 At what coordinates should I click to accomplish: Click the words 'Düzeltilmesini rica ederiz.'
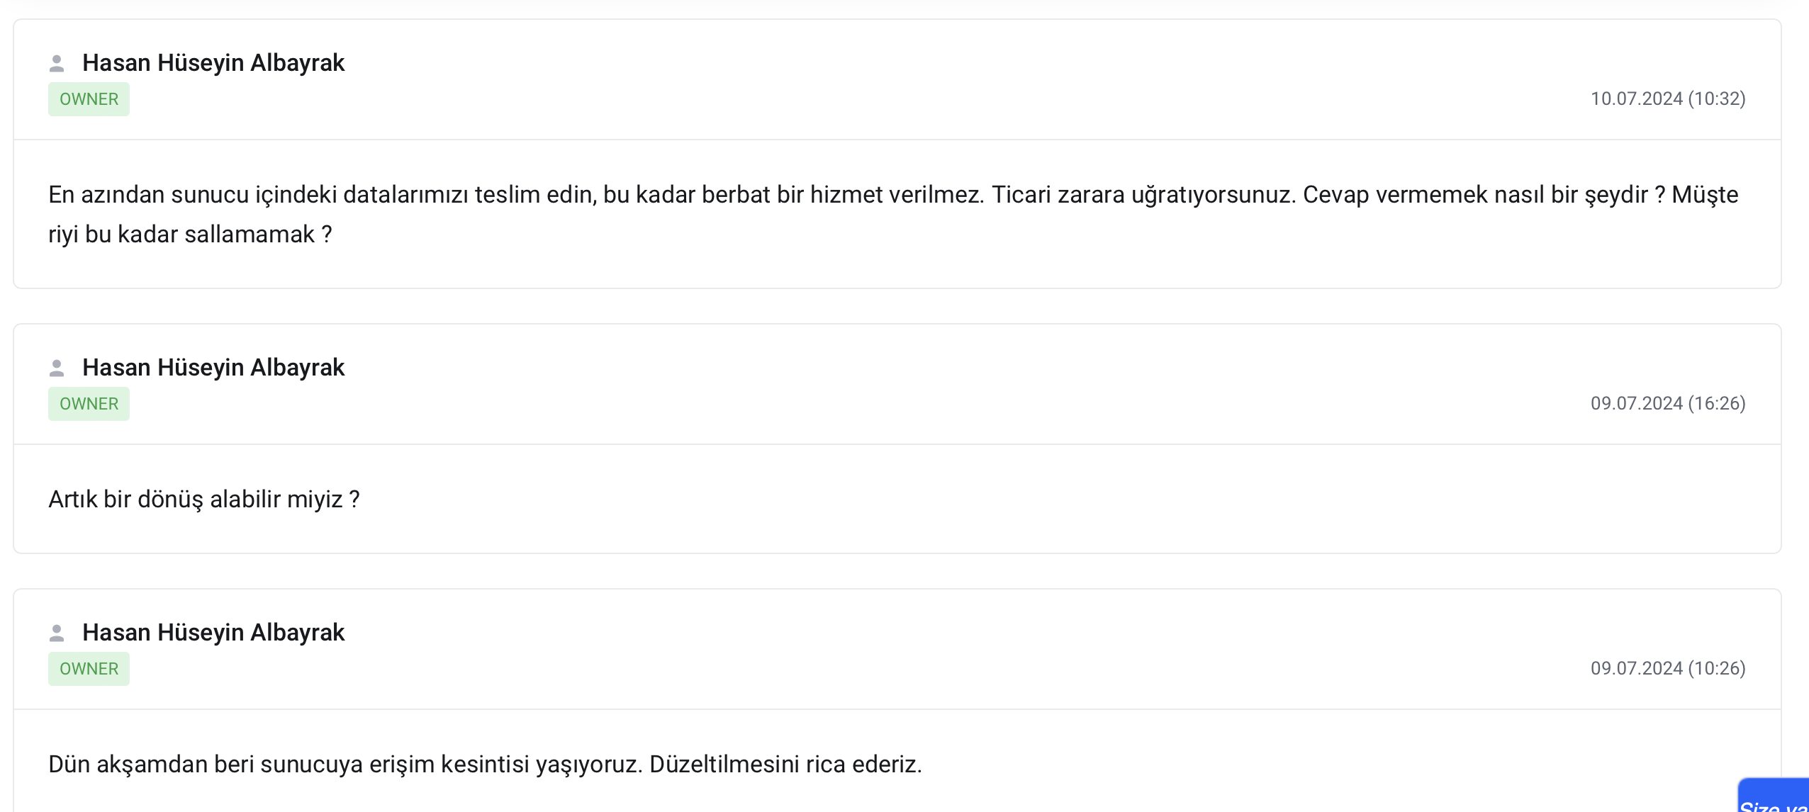pyautogui.click(x=785, y=765)
